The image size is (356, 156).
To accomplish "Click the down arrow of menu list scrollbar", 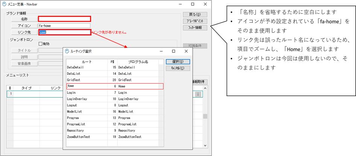I will [205, 145].
